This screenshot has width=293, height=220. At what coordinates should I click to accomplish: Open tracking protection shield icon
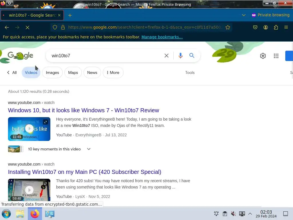pyautogui.click(x=55, y=27)
